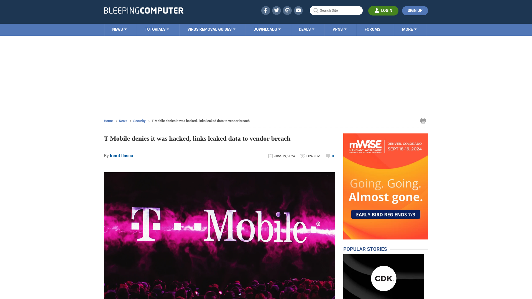Click the BleepingComputer Facebook icon
Viewport: 532px width, 299px height.
coord(266,11)
